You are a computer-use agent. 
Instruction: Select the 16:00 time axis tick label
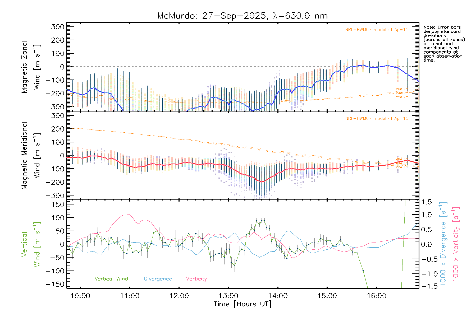377,296
